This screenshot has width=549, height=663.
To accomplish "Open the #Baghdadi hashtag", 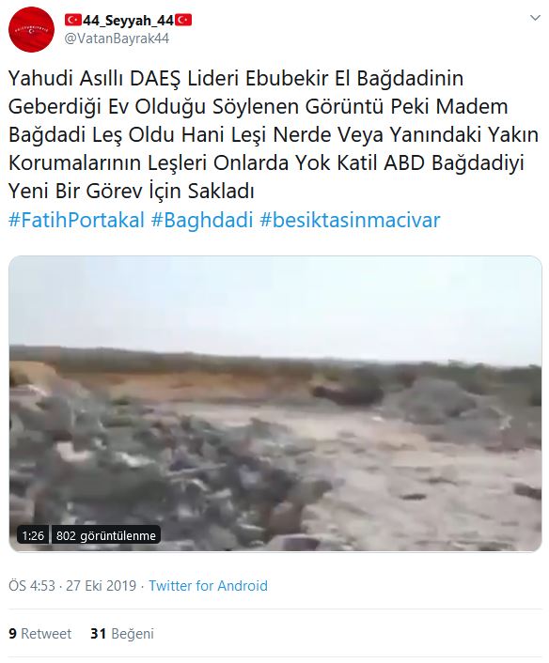I will pos(202,221).
